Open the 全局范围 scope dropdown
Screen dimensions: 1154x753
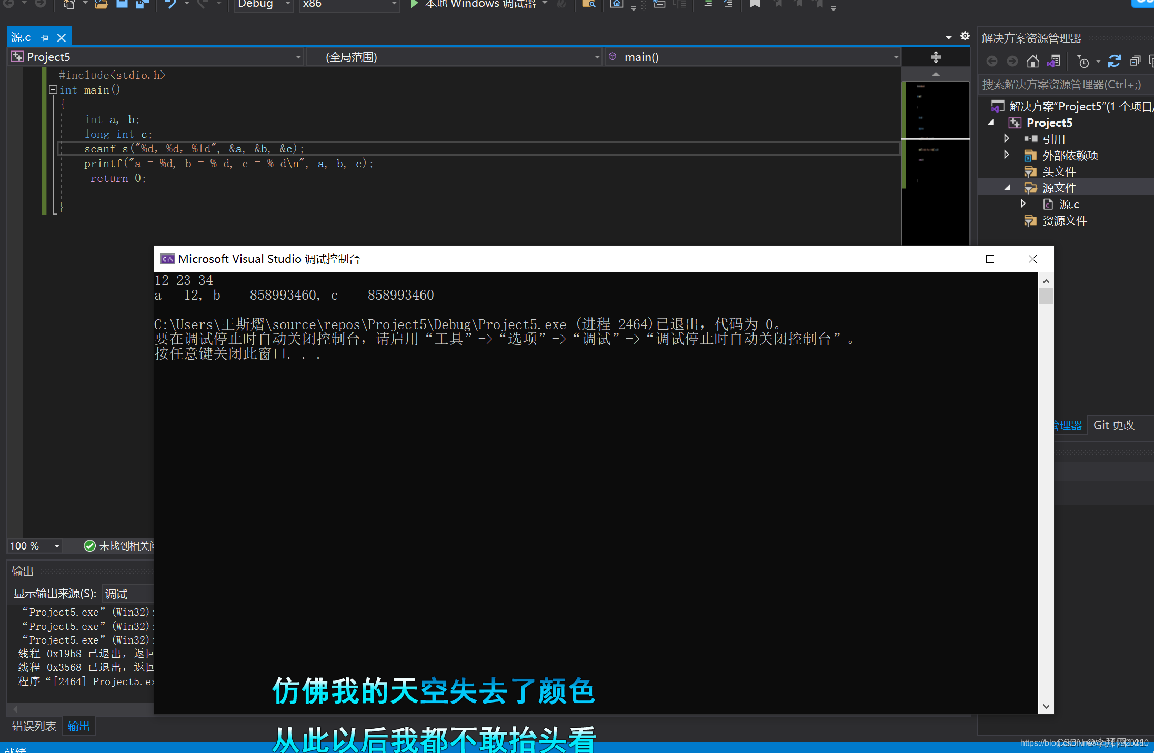(x=455, y=57)
